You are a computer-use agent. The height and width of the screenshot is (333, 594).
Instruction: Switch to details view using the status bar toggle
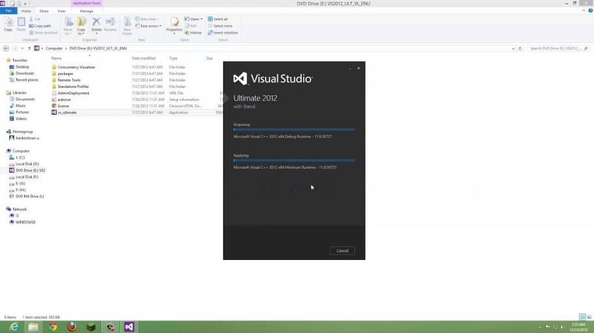pos(582,317)
